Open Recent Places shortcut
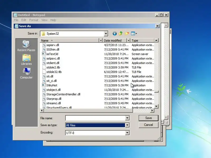The width and height of the screenshot is (211, 158). tap(26, 46)
